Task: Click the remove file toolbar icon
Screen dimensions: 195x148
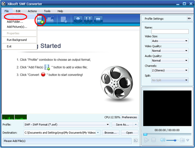Action: pos(50,20)
